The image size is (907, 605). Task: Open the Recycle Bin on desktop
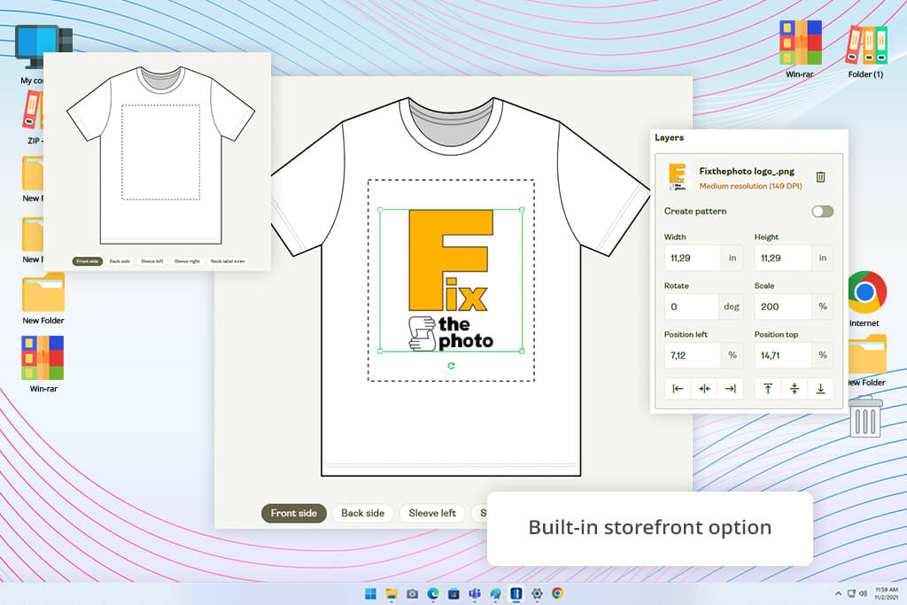[865, 415]
